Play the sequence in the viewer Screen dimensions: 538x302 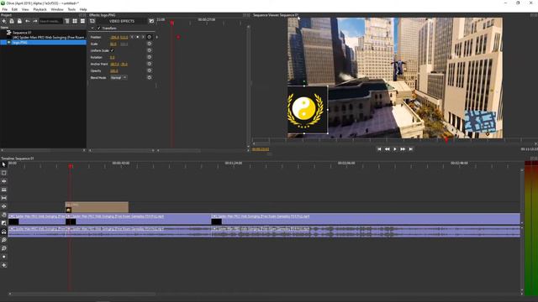[395, 149]
